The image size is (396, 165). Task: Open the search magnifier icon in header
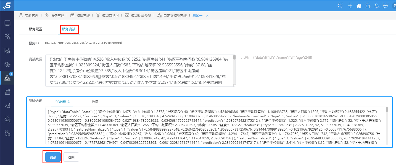point(340,6)
